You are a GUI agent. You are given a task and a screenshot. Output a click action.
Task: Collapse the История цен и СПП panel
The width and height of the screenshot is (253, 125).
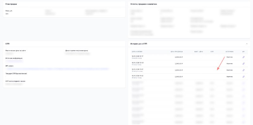247,44
